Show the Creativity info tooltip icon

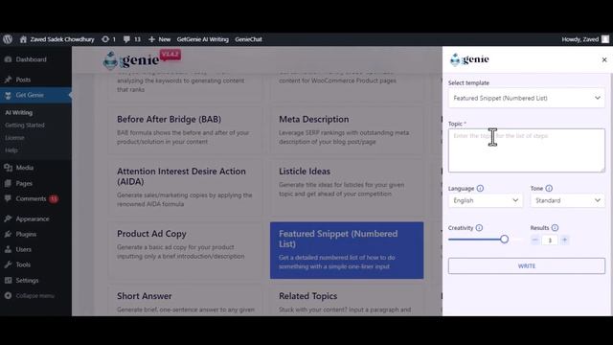pyautogui.click(x=479, y=228)
